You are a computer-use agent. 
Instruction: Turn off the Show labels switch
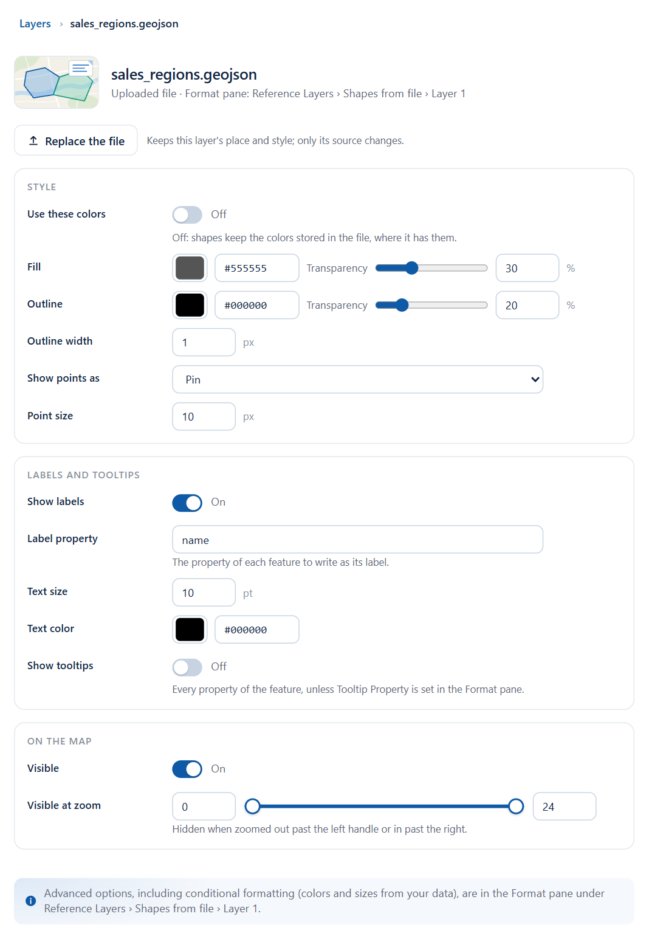click(187, 503)
